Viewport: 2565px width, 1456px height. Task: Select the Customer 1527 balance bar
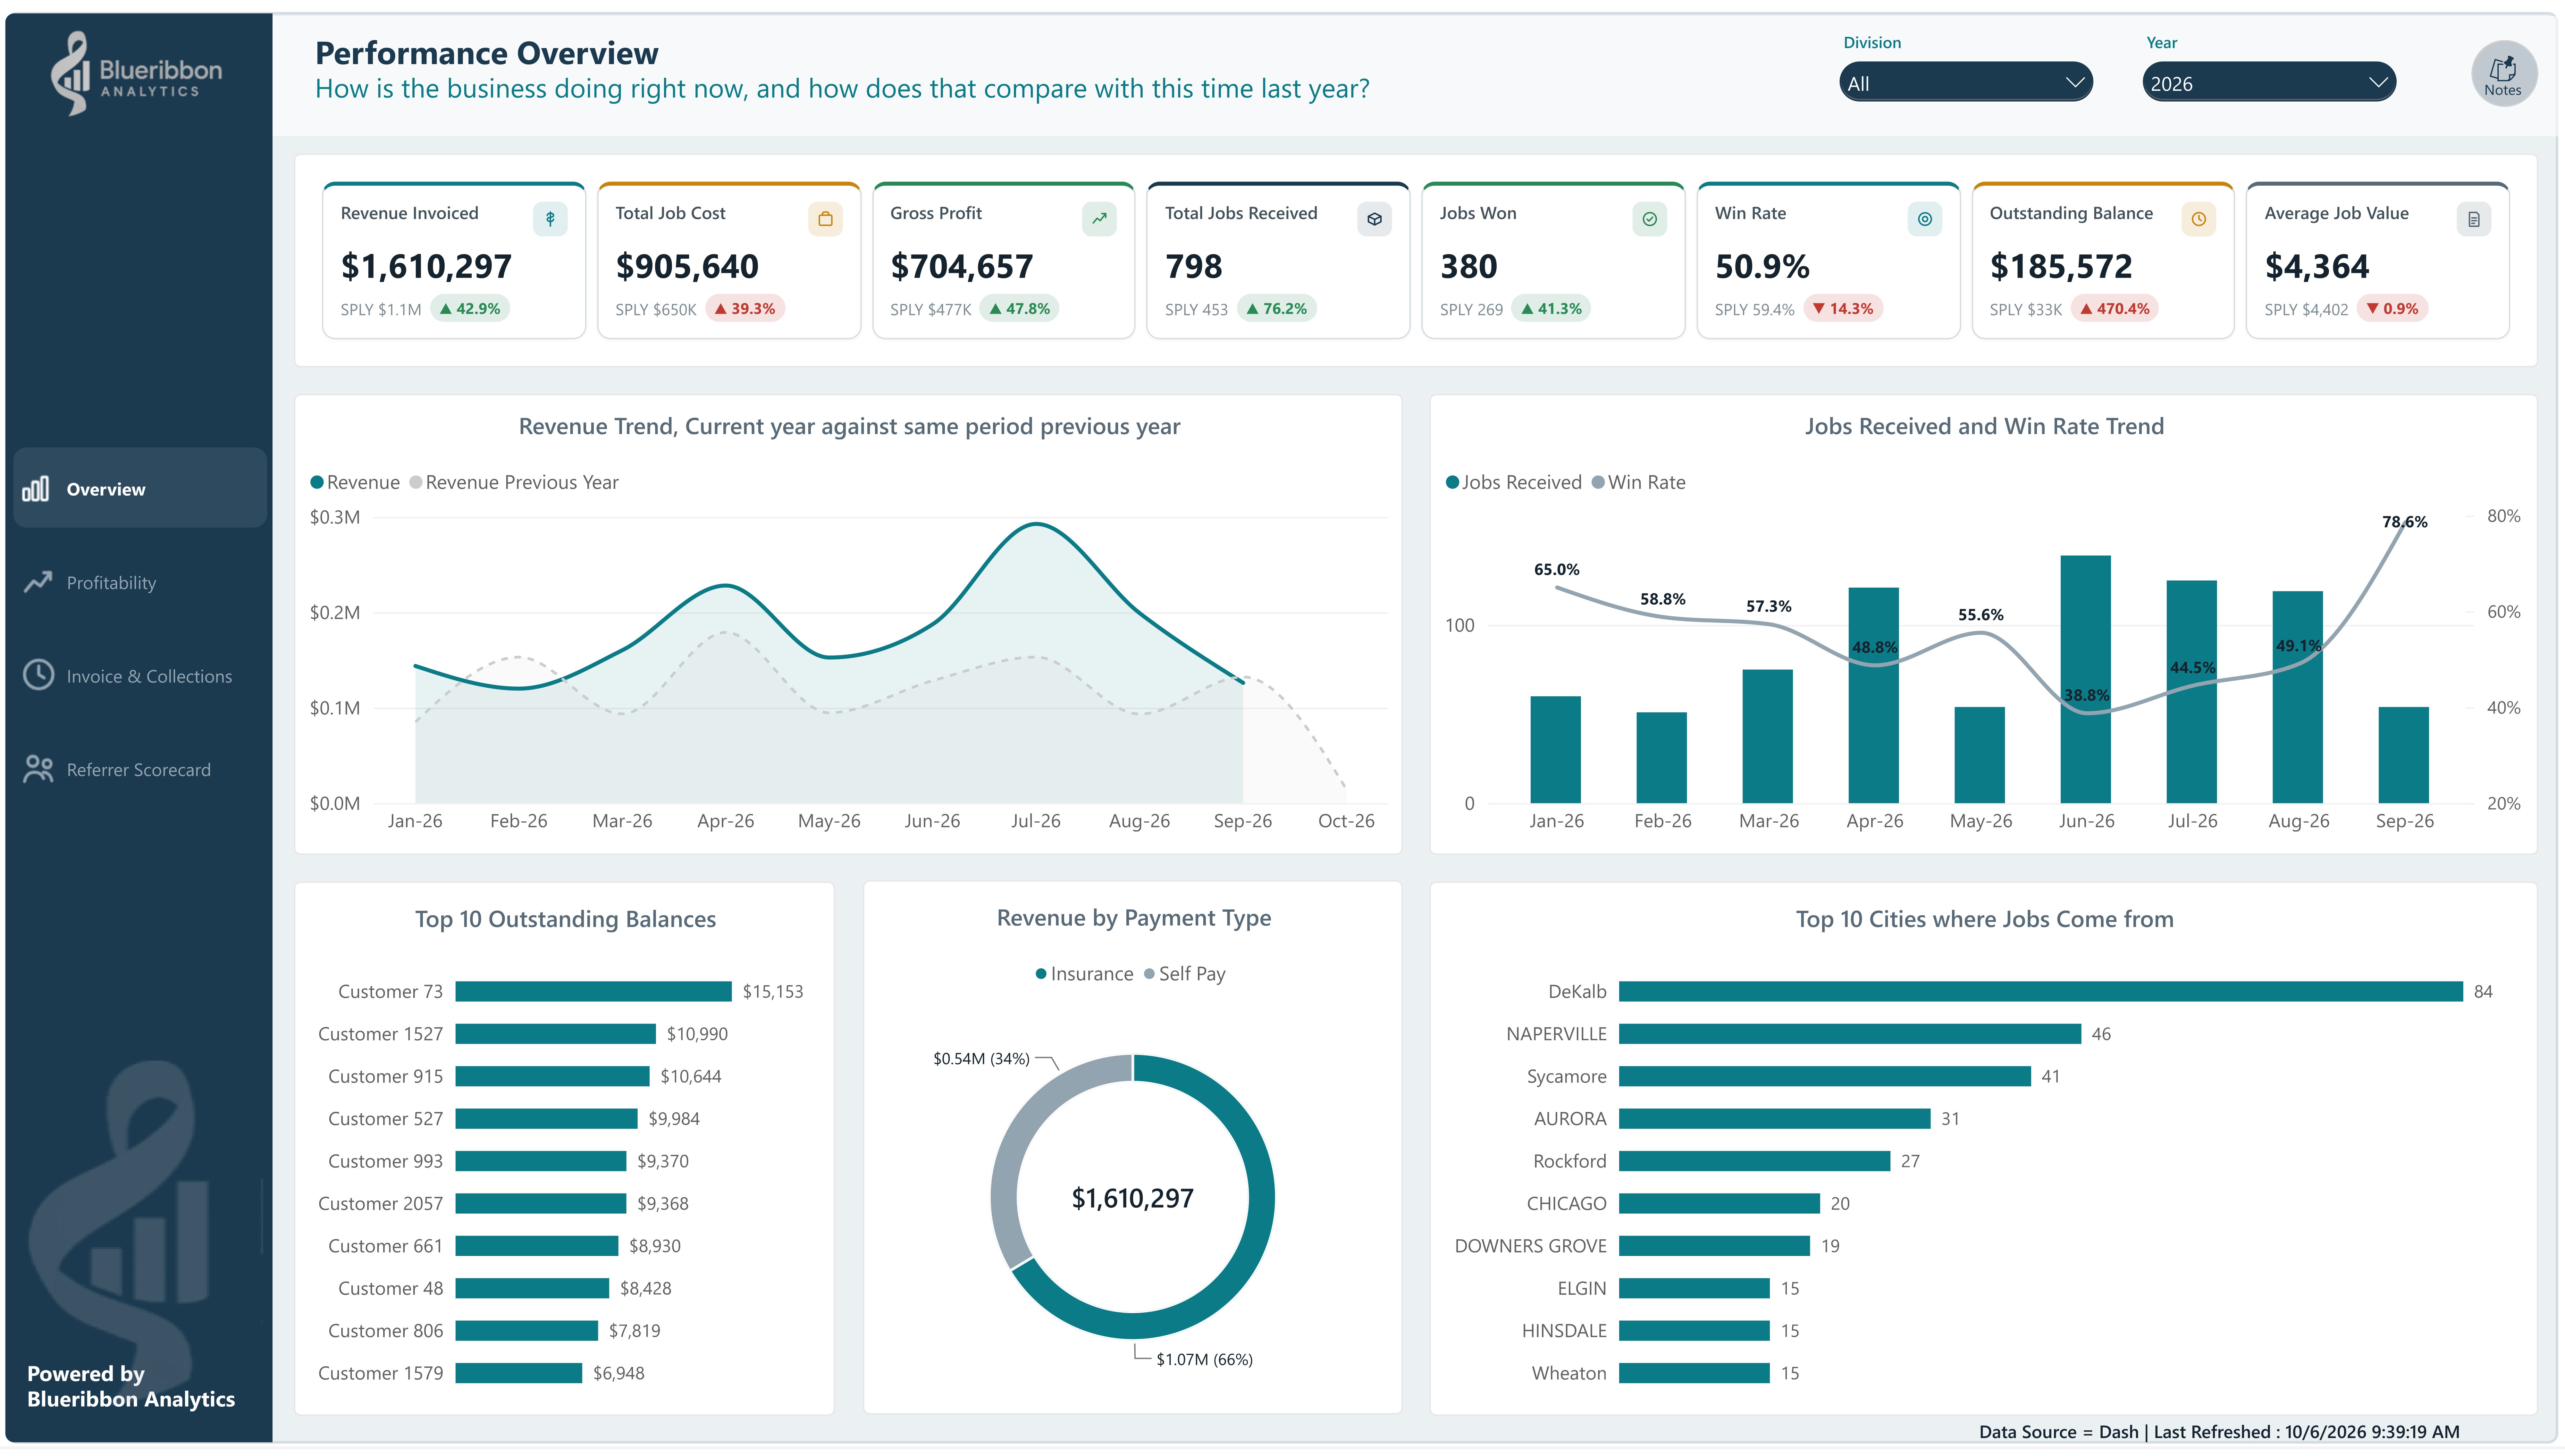[555, 1034]
